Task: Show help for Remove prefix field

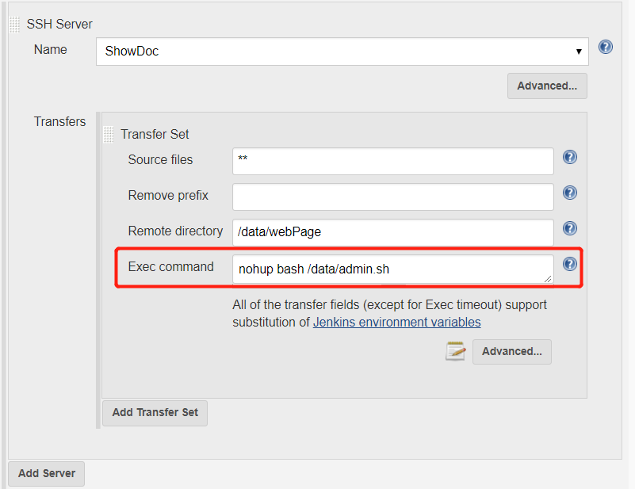Action: 569,193
